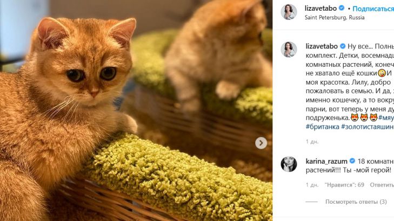This screenshot has height=221, width=394.
Task: Click caption's 1 дн. timestamp
Action: [x=312, y=141]
